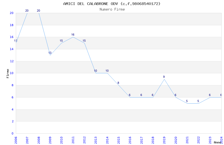Image resolution: width=224 pixels, height=145 pixels.
Task: Select the 2012 year label on x-axis
Action: 84,140
